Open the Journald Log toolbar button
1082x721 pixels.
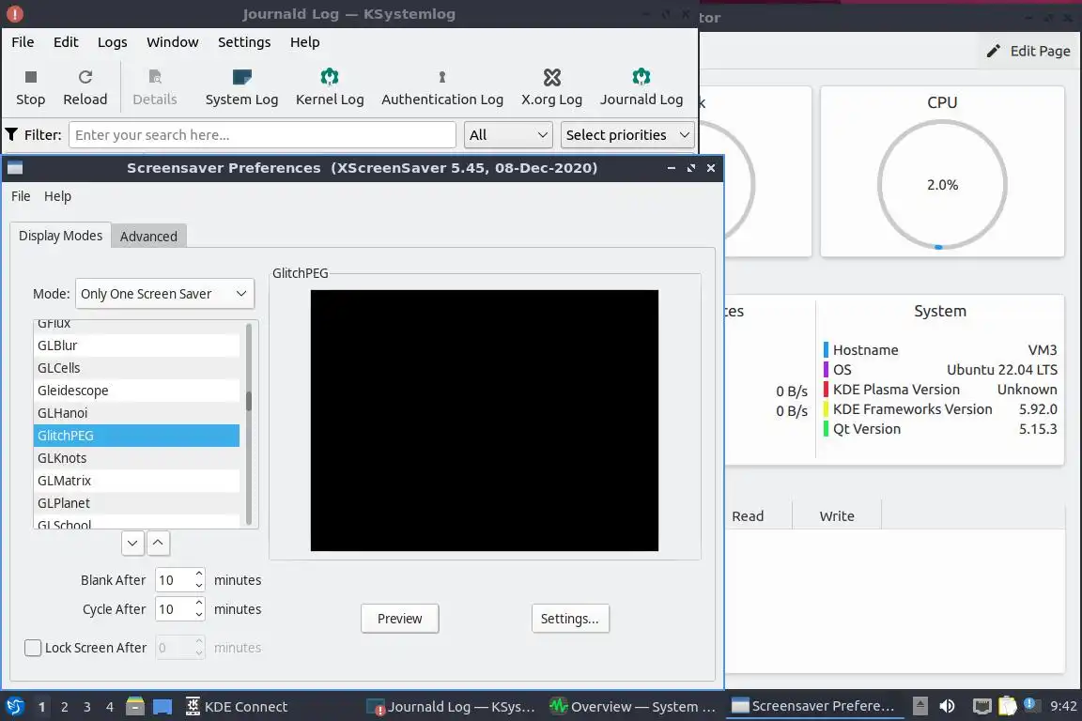click(x=641, y=87)
